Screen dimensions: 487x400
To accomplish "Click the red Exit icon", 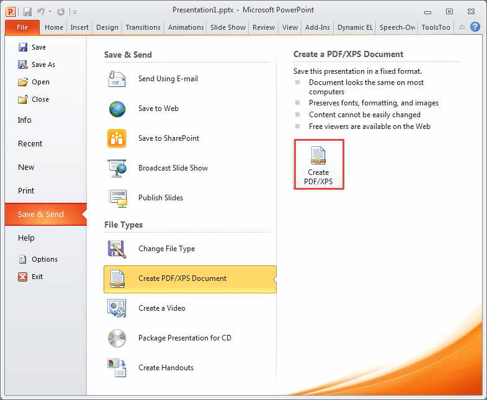I will [x=23, y=277].
